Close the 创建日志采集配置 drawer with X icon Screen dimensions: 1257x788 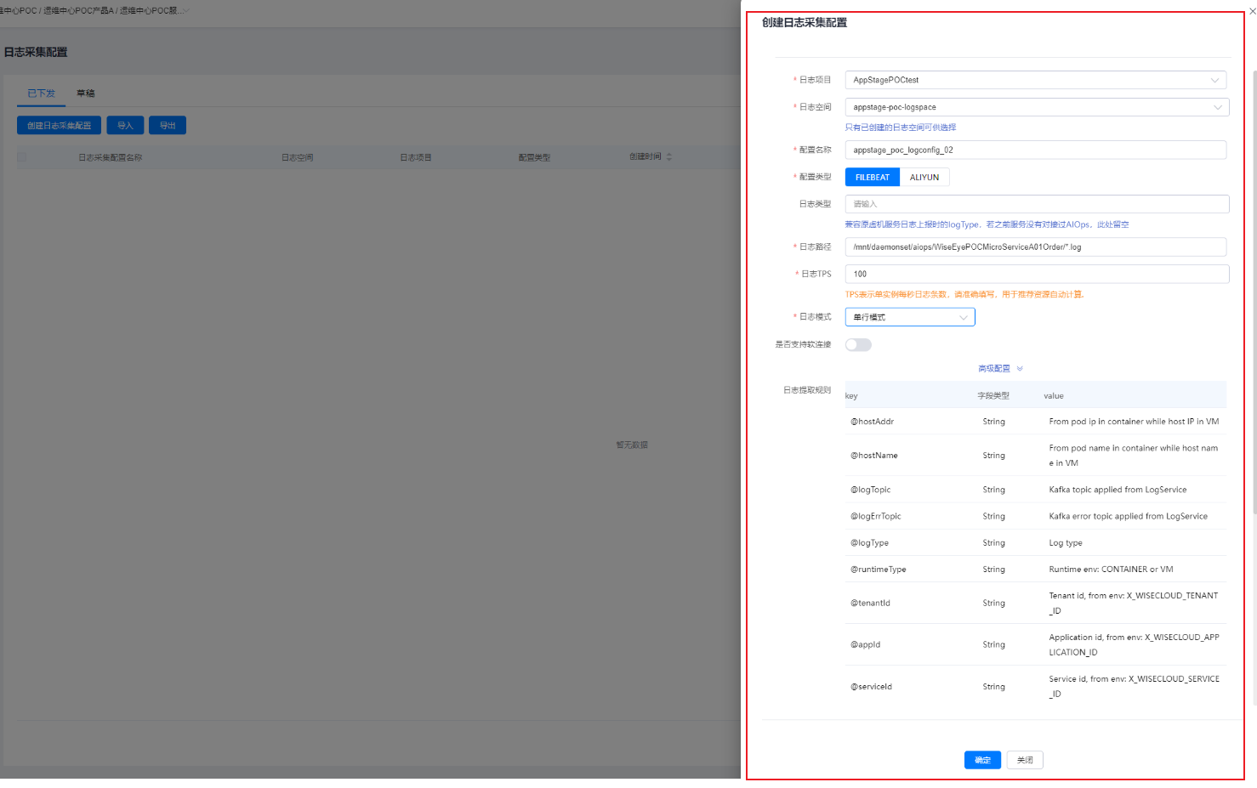point(1252,10)
